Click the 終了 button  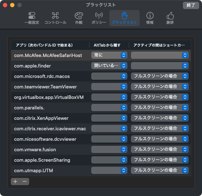click(191, 5)
